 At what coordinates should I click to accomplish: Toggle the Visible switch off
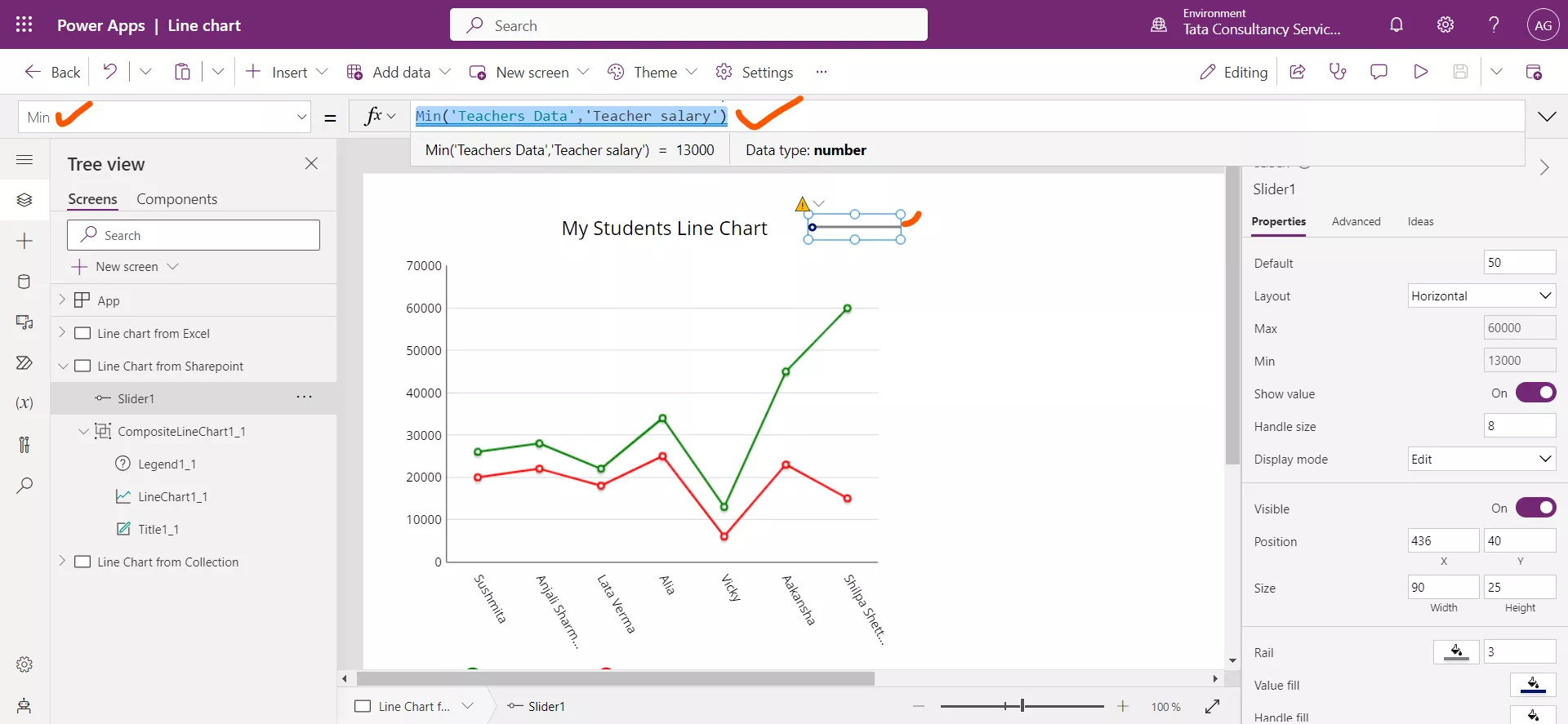pos(1535,508)
